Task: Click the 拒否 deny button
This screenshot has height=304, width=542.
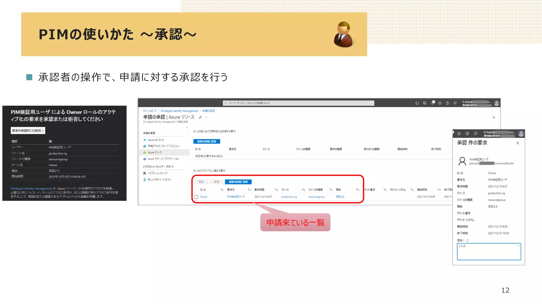Action: 217,182
